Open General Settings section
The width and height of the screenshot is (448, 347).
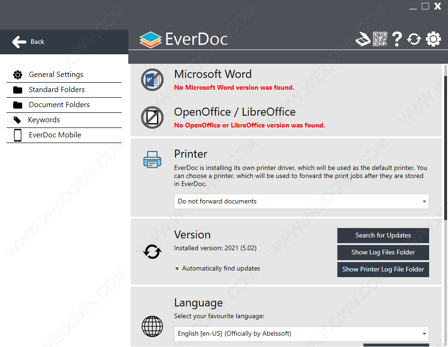click(x=64, y=75)
